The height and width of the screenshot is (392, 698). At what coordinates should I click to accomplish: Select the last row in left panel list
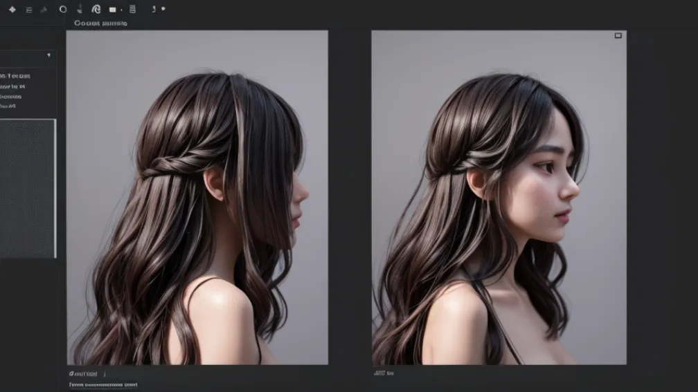(x=8, y=106)
